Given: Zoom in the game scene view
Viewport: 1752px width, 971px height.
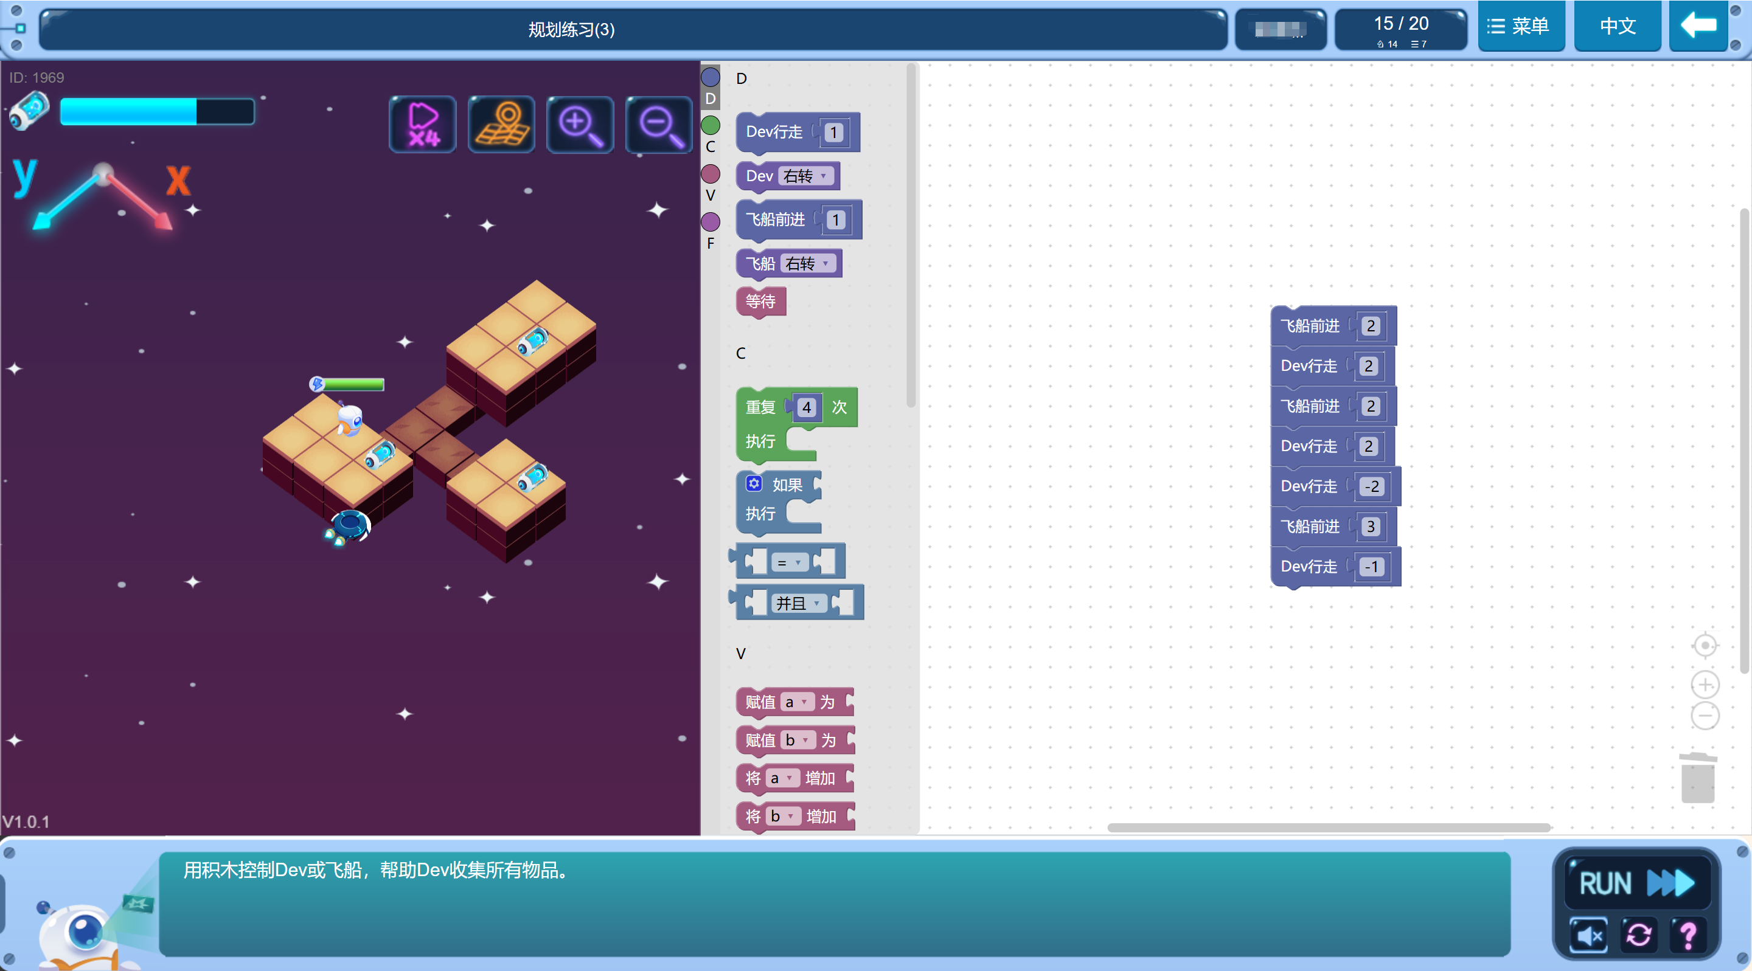Looking at the screenshot, I should [580, 124].
